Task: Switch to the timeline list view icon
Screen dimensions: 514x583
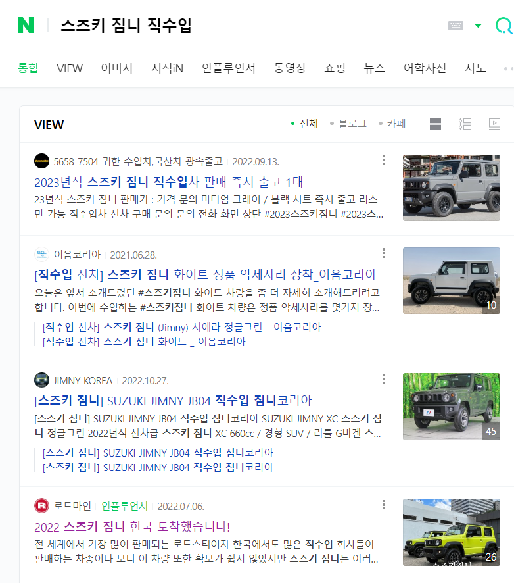Action: click(465, 124)
